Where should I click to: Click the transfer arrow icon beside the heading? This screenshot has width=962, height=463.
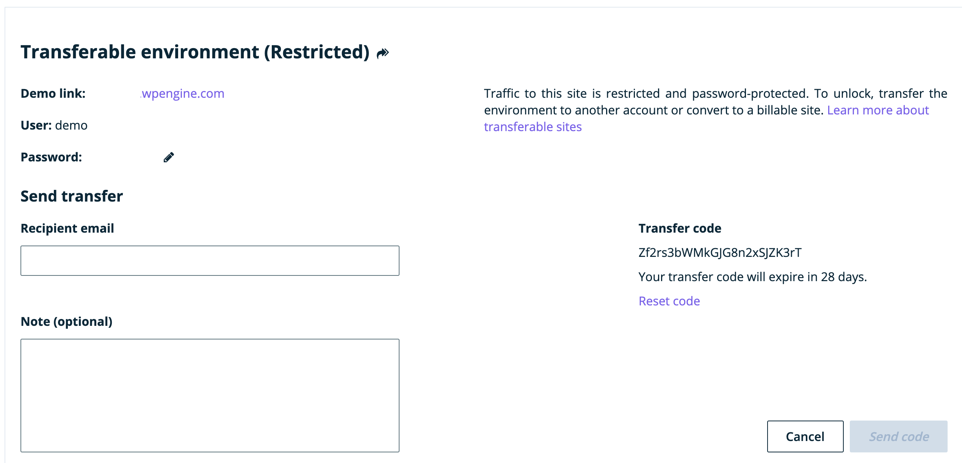pos(383,53)
